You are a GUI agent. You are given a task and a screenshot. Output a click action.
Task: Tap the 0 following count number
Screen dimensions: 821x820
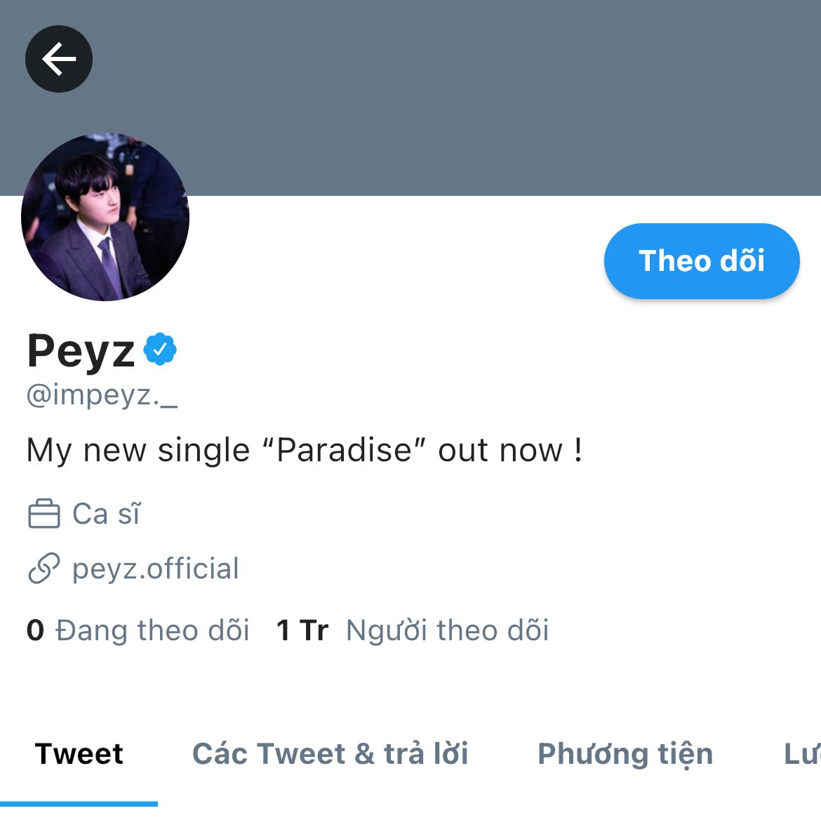point(35,630)
